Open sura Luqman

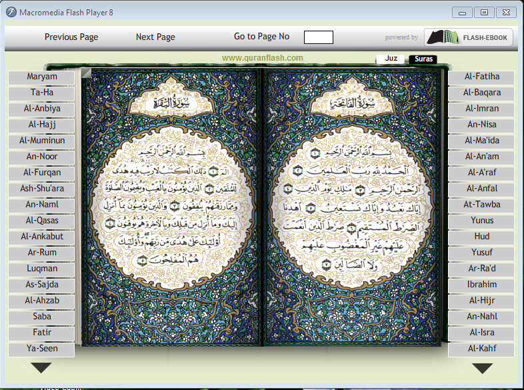41,270
